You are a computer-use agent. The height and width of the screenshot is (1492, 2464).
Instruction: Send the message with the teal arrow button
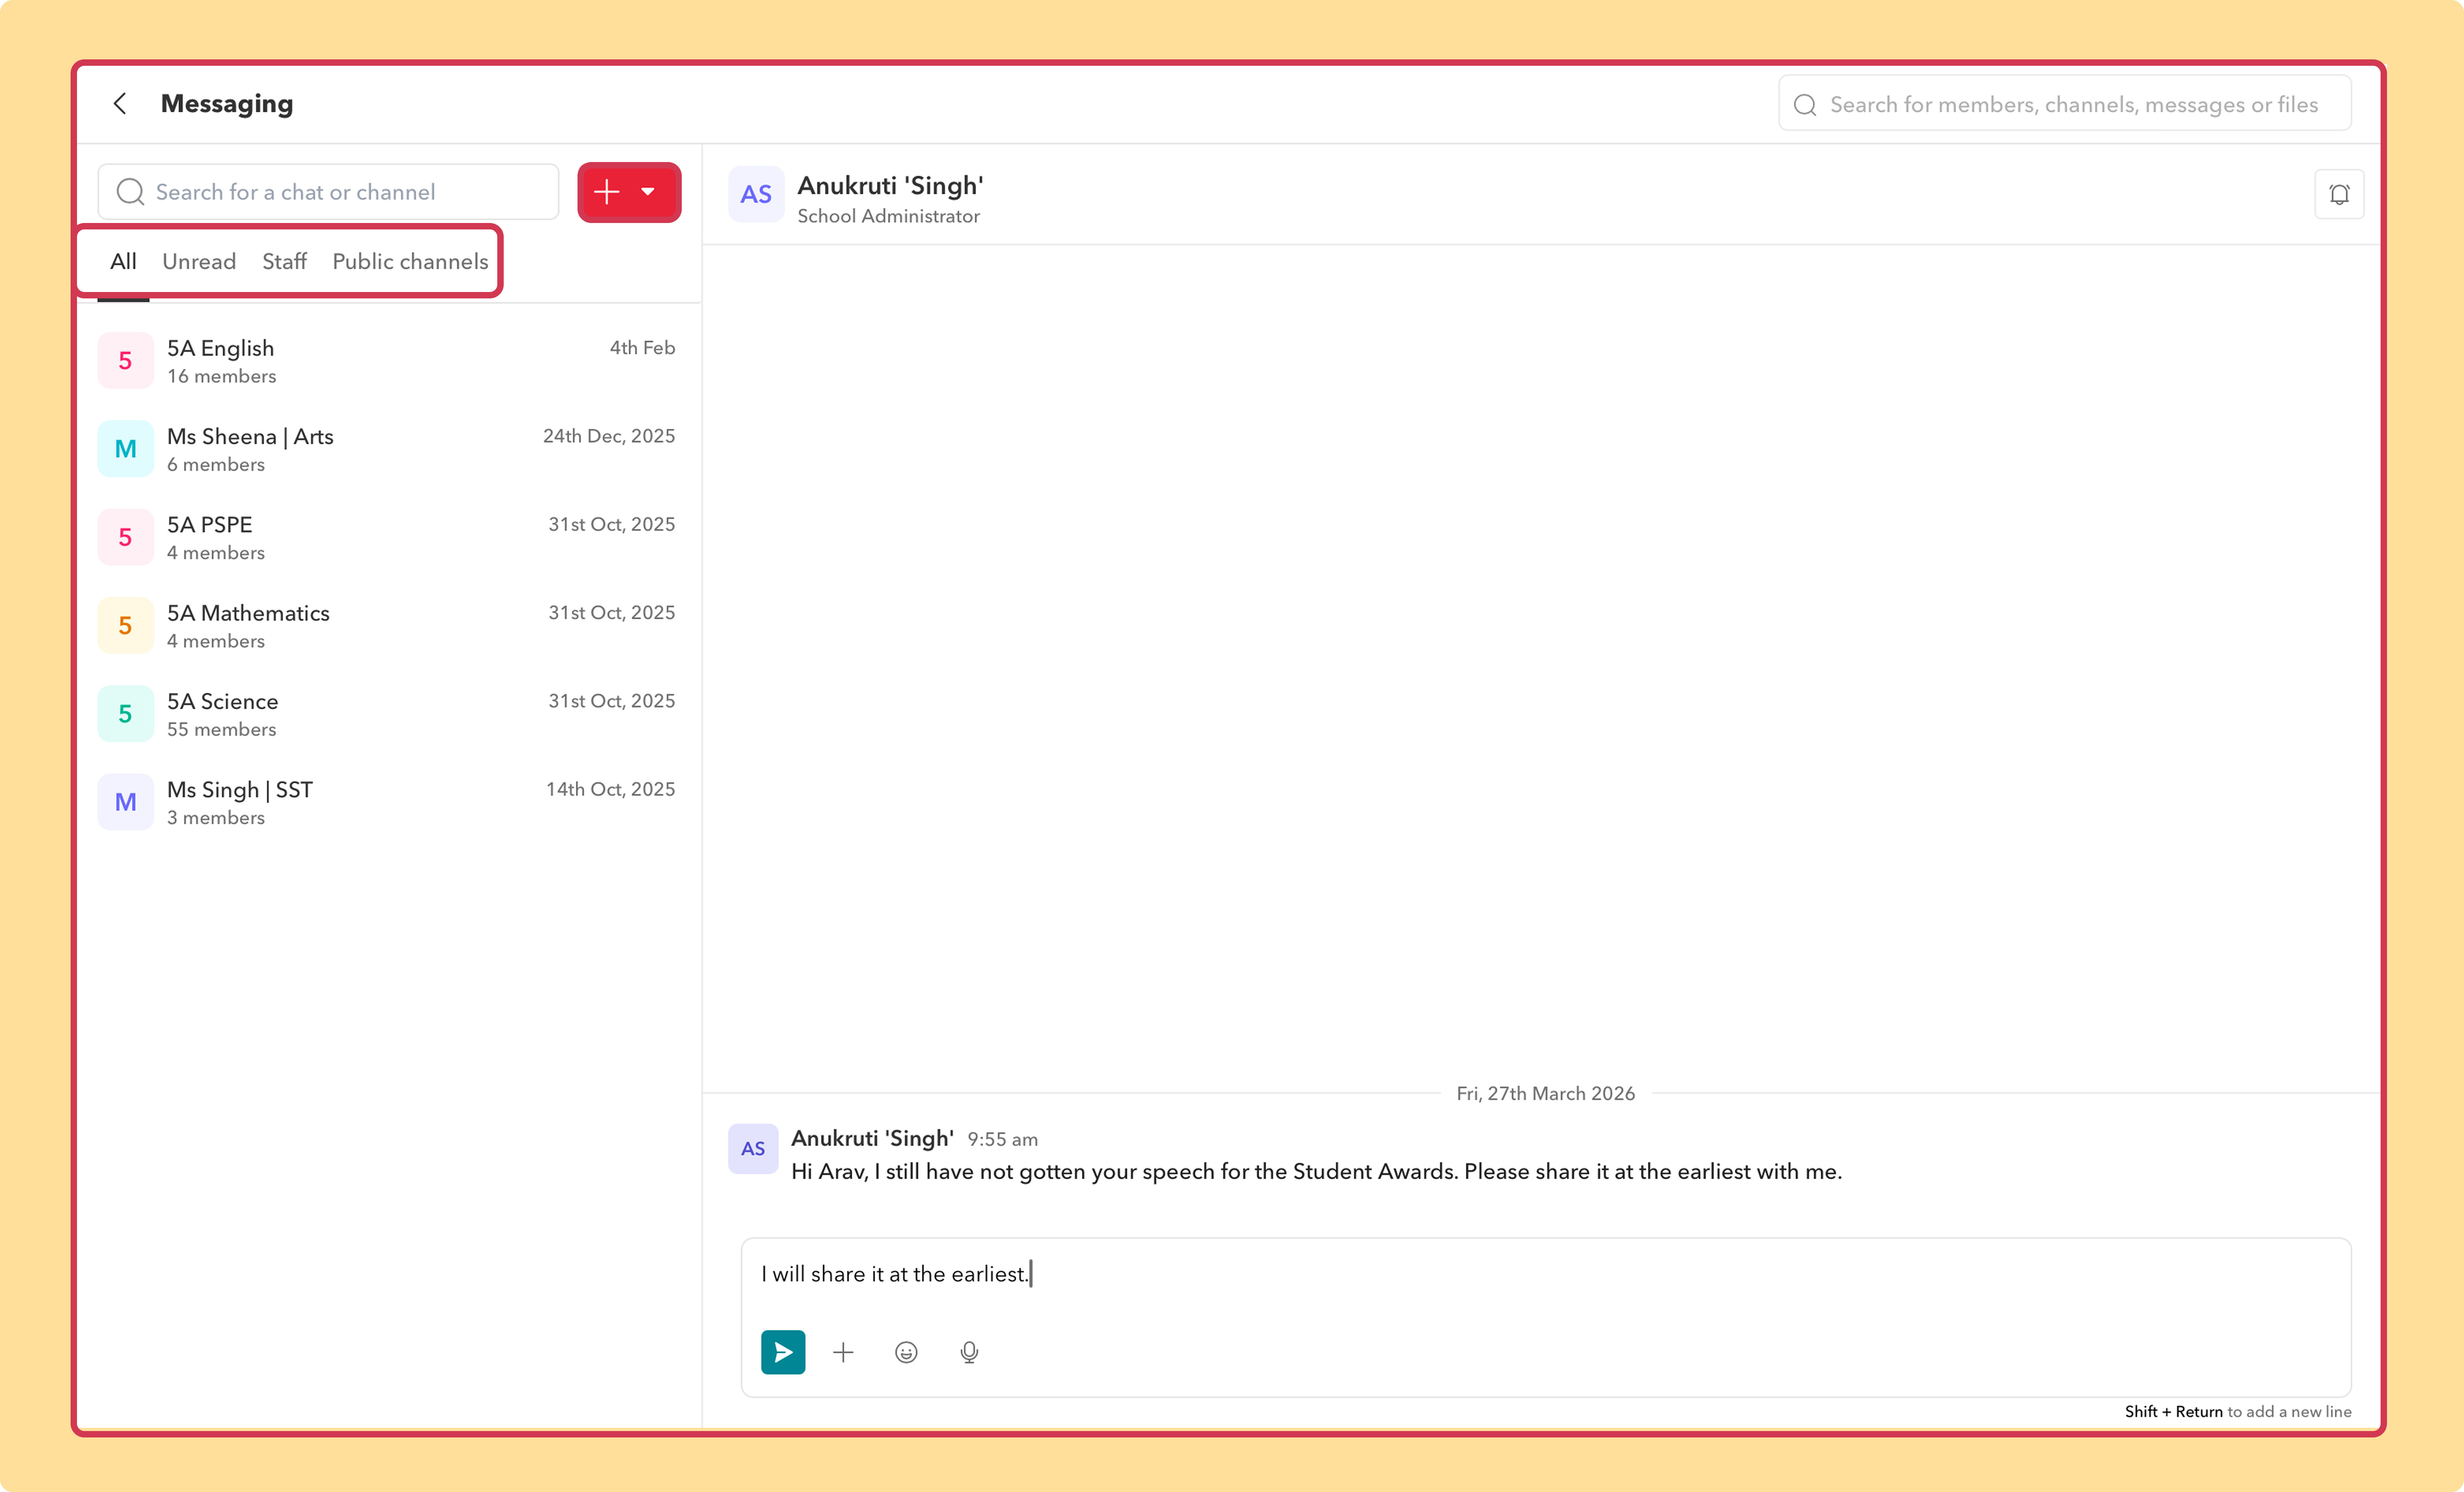(783, 1352)
